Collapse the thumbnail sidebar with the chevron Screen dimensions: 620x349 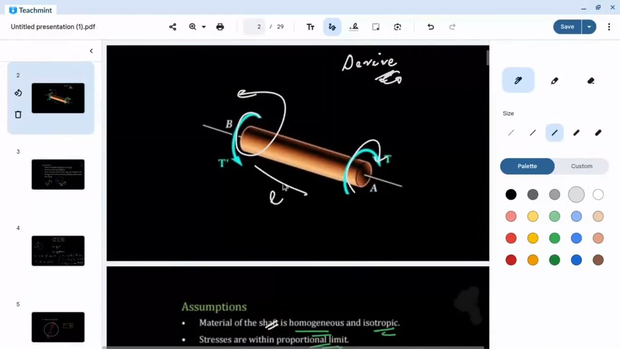91,51
